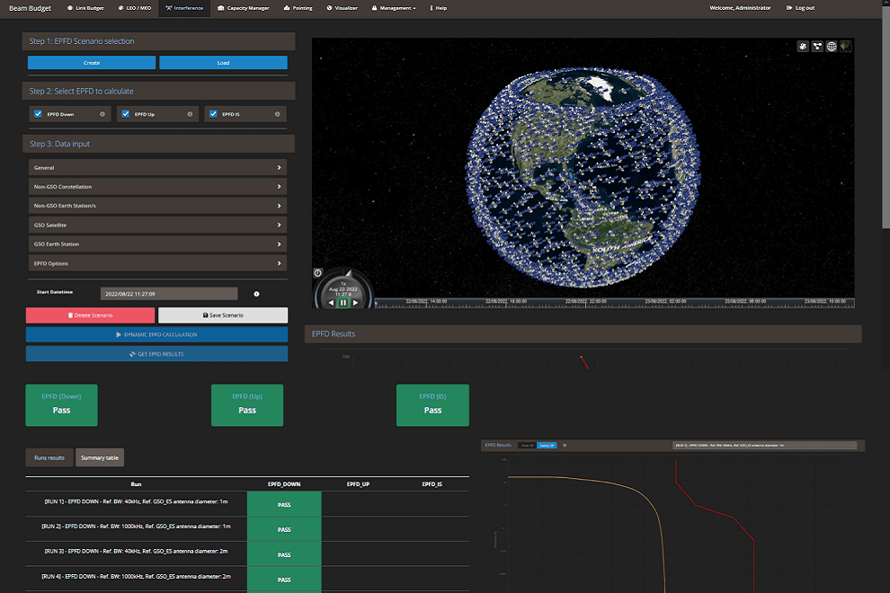Open the Capacity Manager menu tab
Viewport: 890px width, 593px height.
pos(243,8)
